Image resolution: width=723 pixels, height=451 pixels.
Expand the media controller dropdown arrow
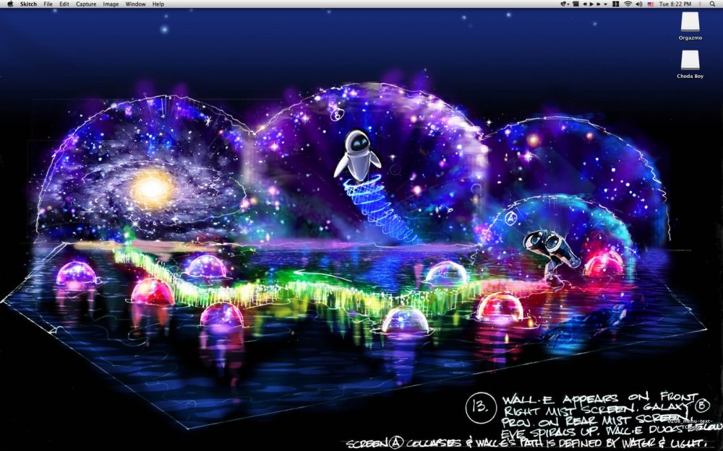pos(605,4)
